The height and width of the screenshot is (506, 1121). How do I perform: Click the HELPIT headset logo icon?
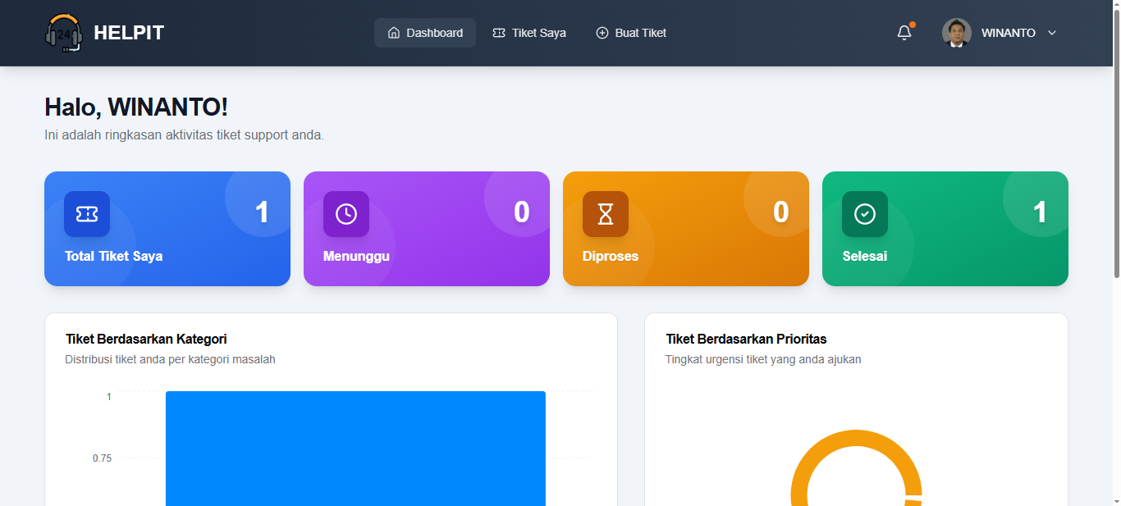[64, 33]
